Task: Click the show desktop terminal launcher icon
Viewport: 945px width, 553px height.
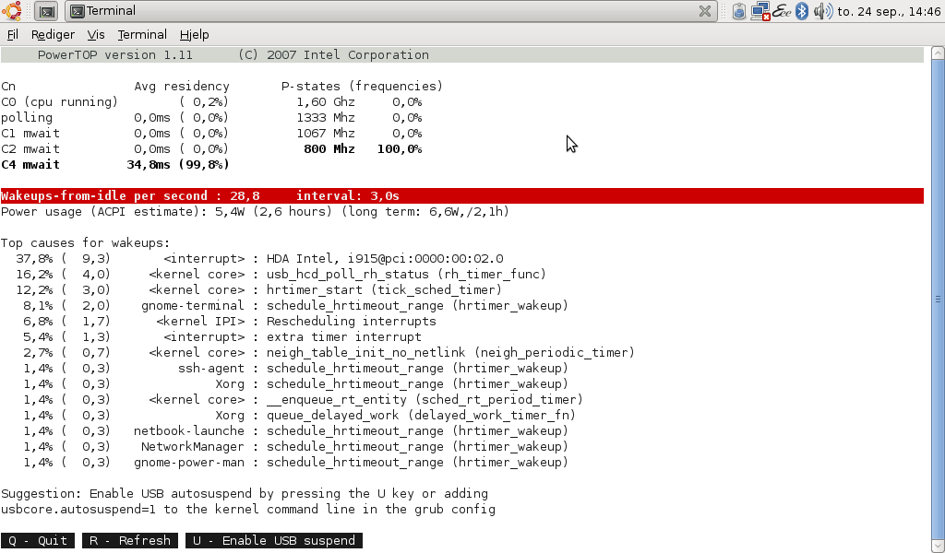Action: coord(46,11)
